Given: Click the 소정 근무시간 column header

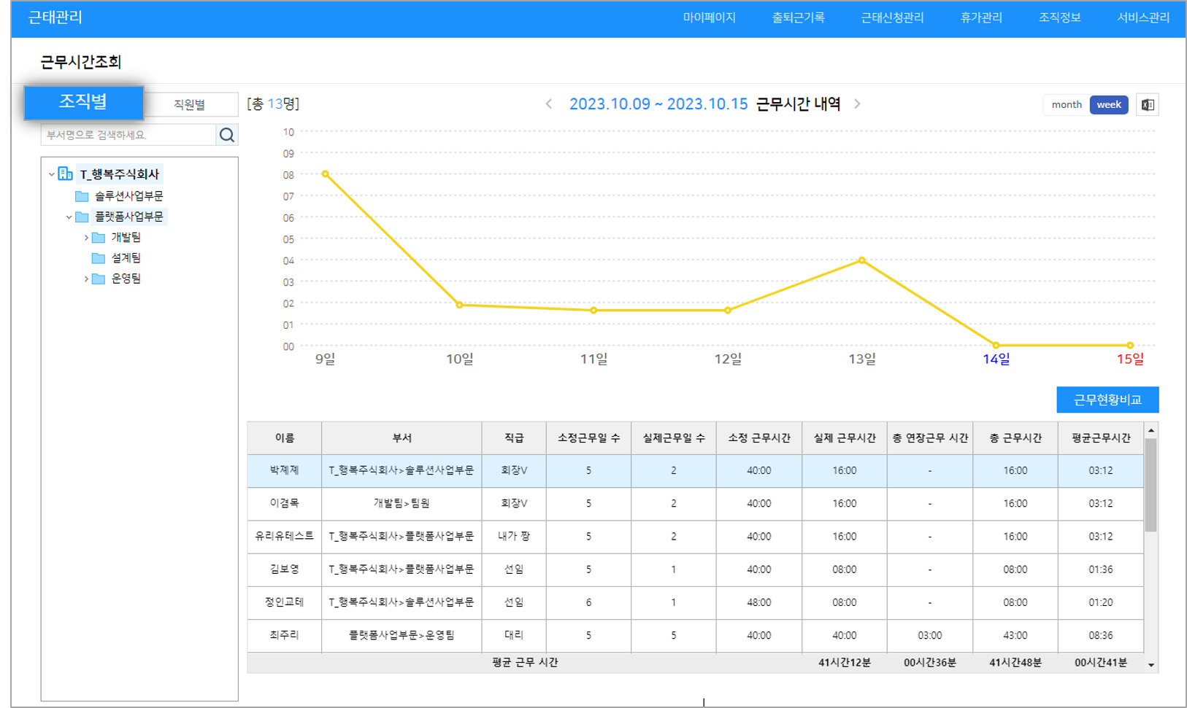Looking at the screenshot, I should click(x=759, y=438).
